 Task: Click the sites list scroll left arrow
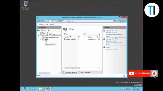point(64,68)
